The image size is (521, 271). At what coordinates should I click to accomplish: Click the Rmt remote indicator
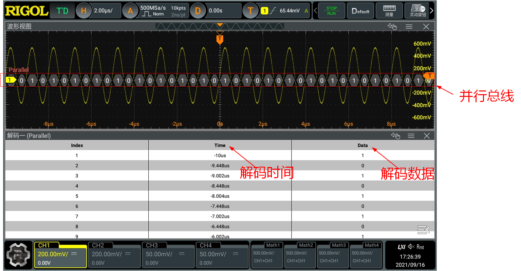pyautogui.click(x=420, y=247)
